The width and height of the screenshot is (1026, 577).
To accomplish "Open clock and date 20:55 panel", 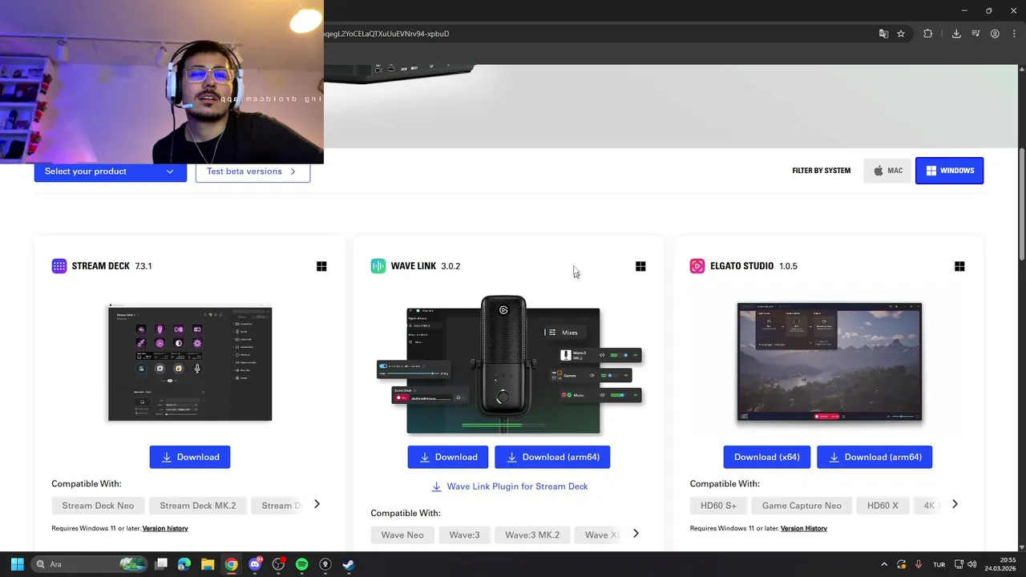I will (x=1000, y=564).
